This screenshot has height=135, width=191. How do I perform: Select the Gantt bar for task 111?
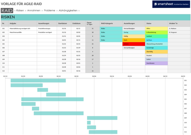[91, 127]
